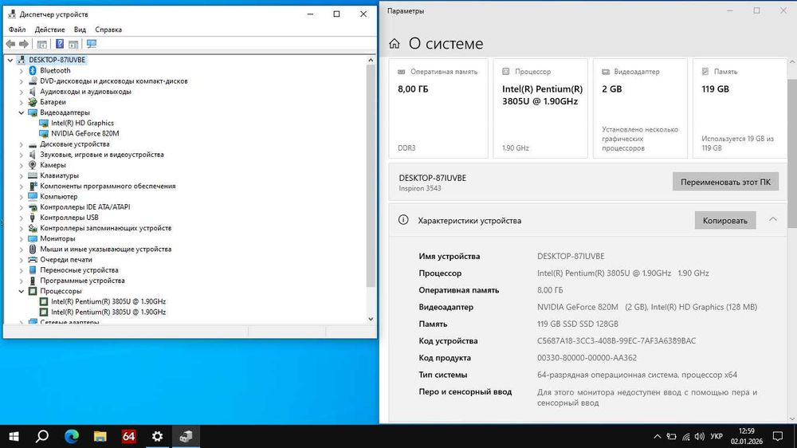The height and width of the screenshot is (448, 797).
Task: Open Windows Start menu
Action: 14,436
